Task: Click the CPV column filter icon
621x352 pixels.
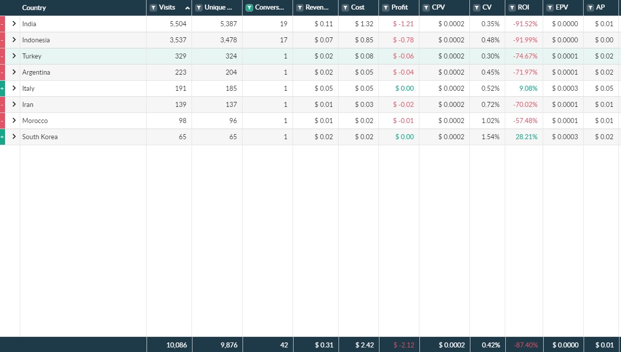Action: [x=426, y=8]
